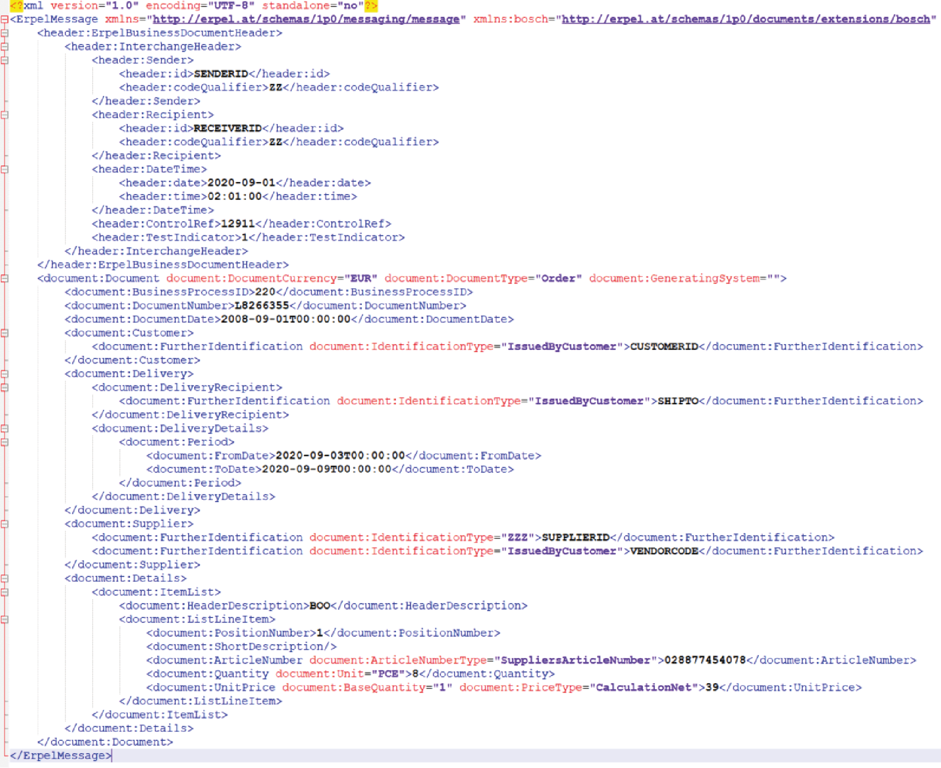
Task: Open the messaging/message schema URL
Action: point(306,19)
